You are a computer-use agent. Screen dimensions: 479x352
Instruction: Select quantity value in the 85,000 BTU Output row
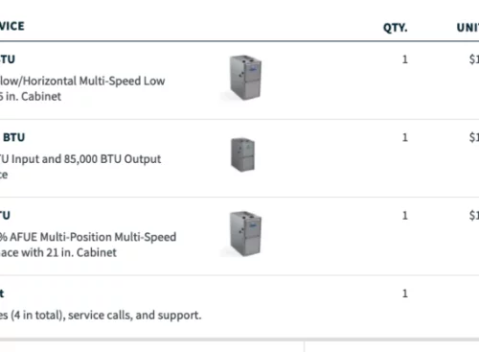pos(405,137)
